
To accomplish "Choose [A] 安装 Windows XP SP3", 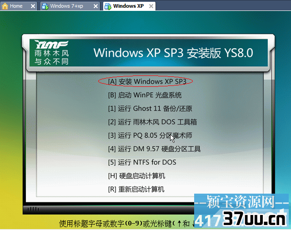I will coord(147,81).
